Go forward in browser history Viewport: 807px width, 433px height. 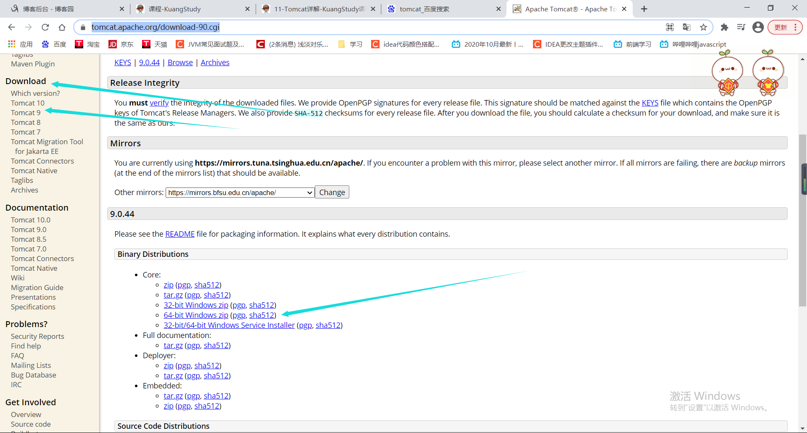coord(28,27)
